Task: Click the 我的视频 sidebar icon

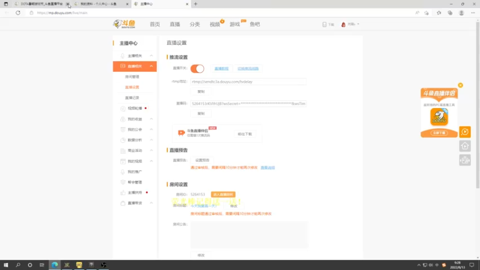Action: click(x=123, y=161)
